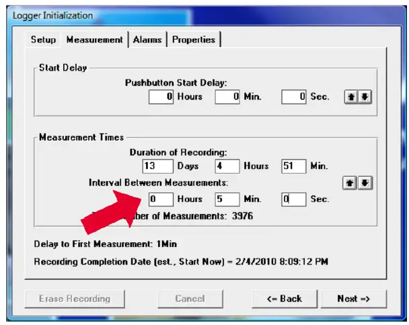
Task: Focus the Pushbutton Start Delay Min. field
Action: point(227,97)
